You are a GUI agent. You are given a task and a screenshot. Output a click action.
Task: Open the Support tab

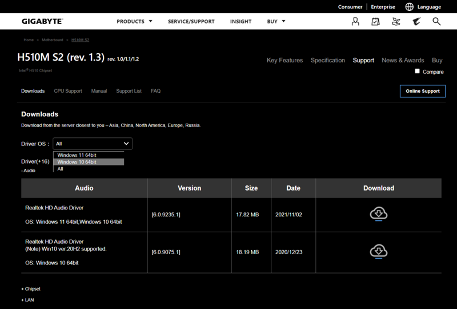363,60
